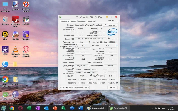Switch to the Подробнее tab
The image size is (178, 111).
coord(82,21)
